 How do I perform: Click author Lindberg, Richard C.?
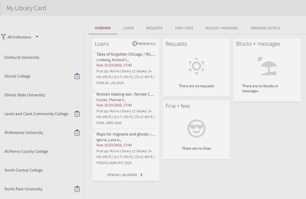pyautogui.click(x=113, y=60)
